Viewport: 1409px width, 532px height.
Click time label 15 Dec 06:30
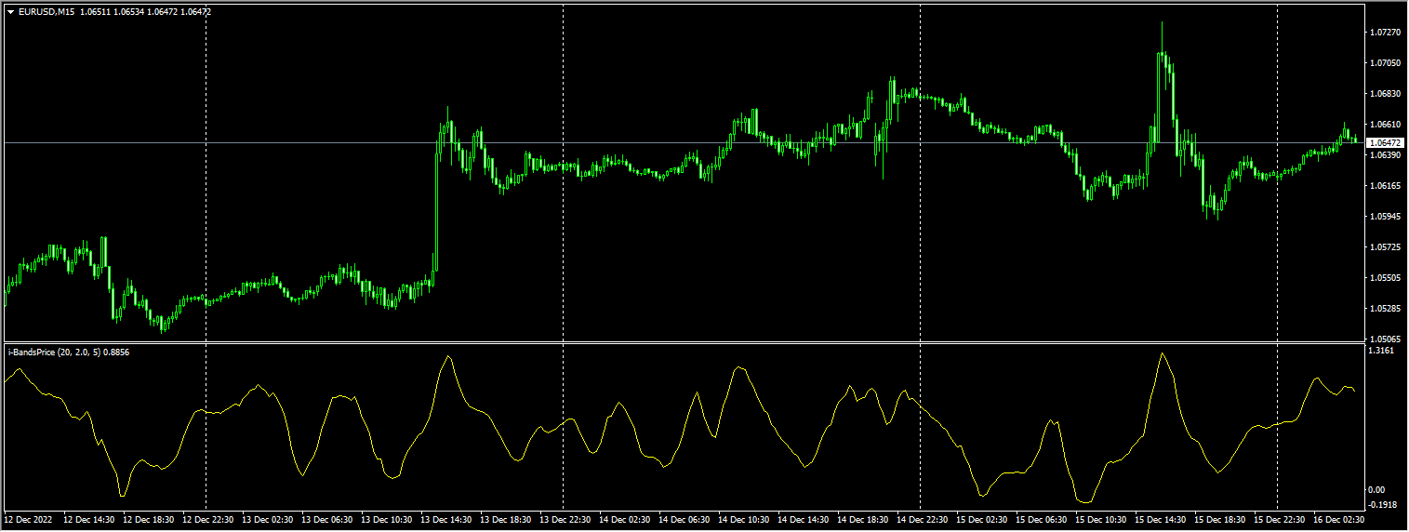tap(1040, 519)
